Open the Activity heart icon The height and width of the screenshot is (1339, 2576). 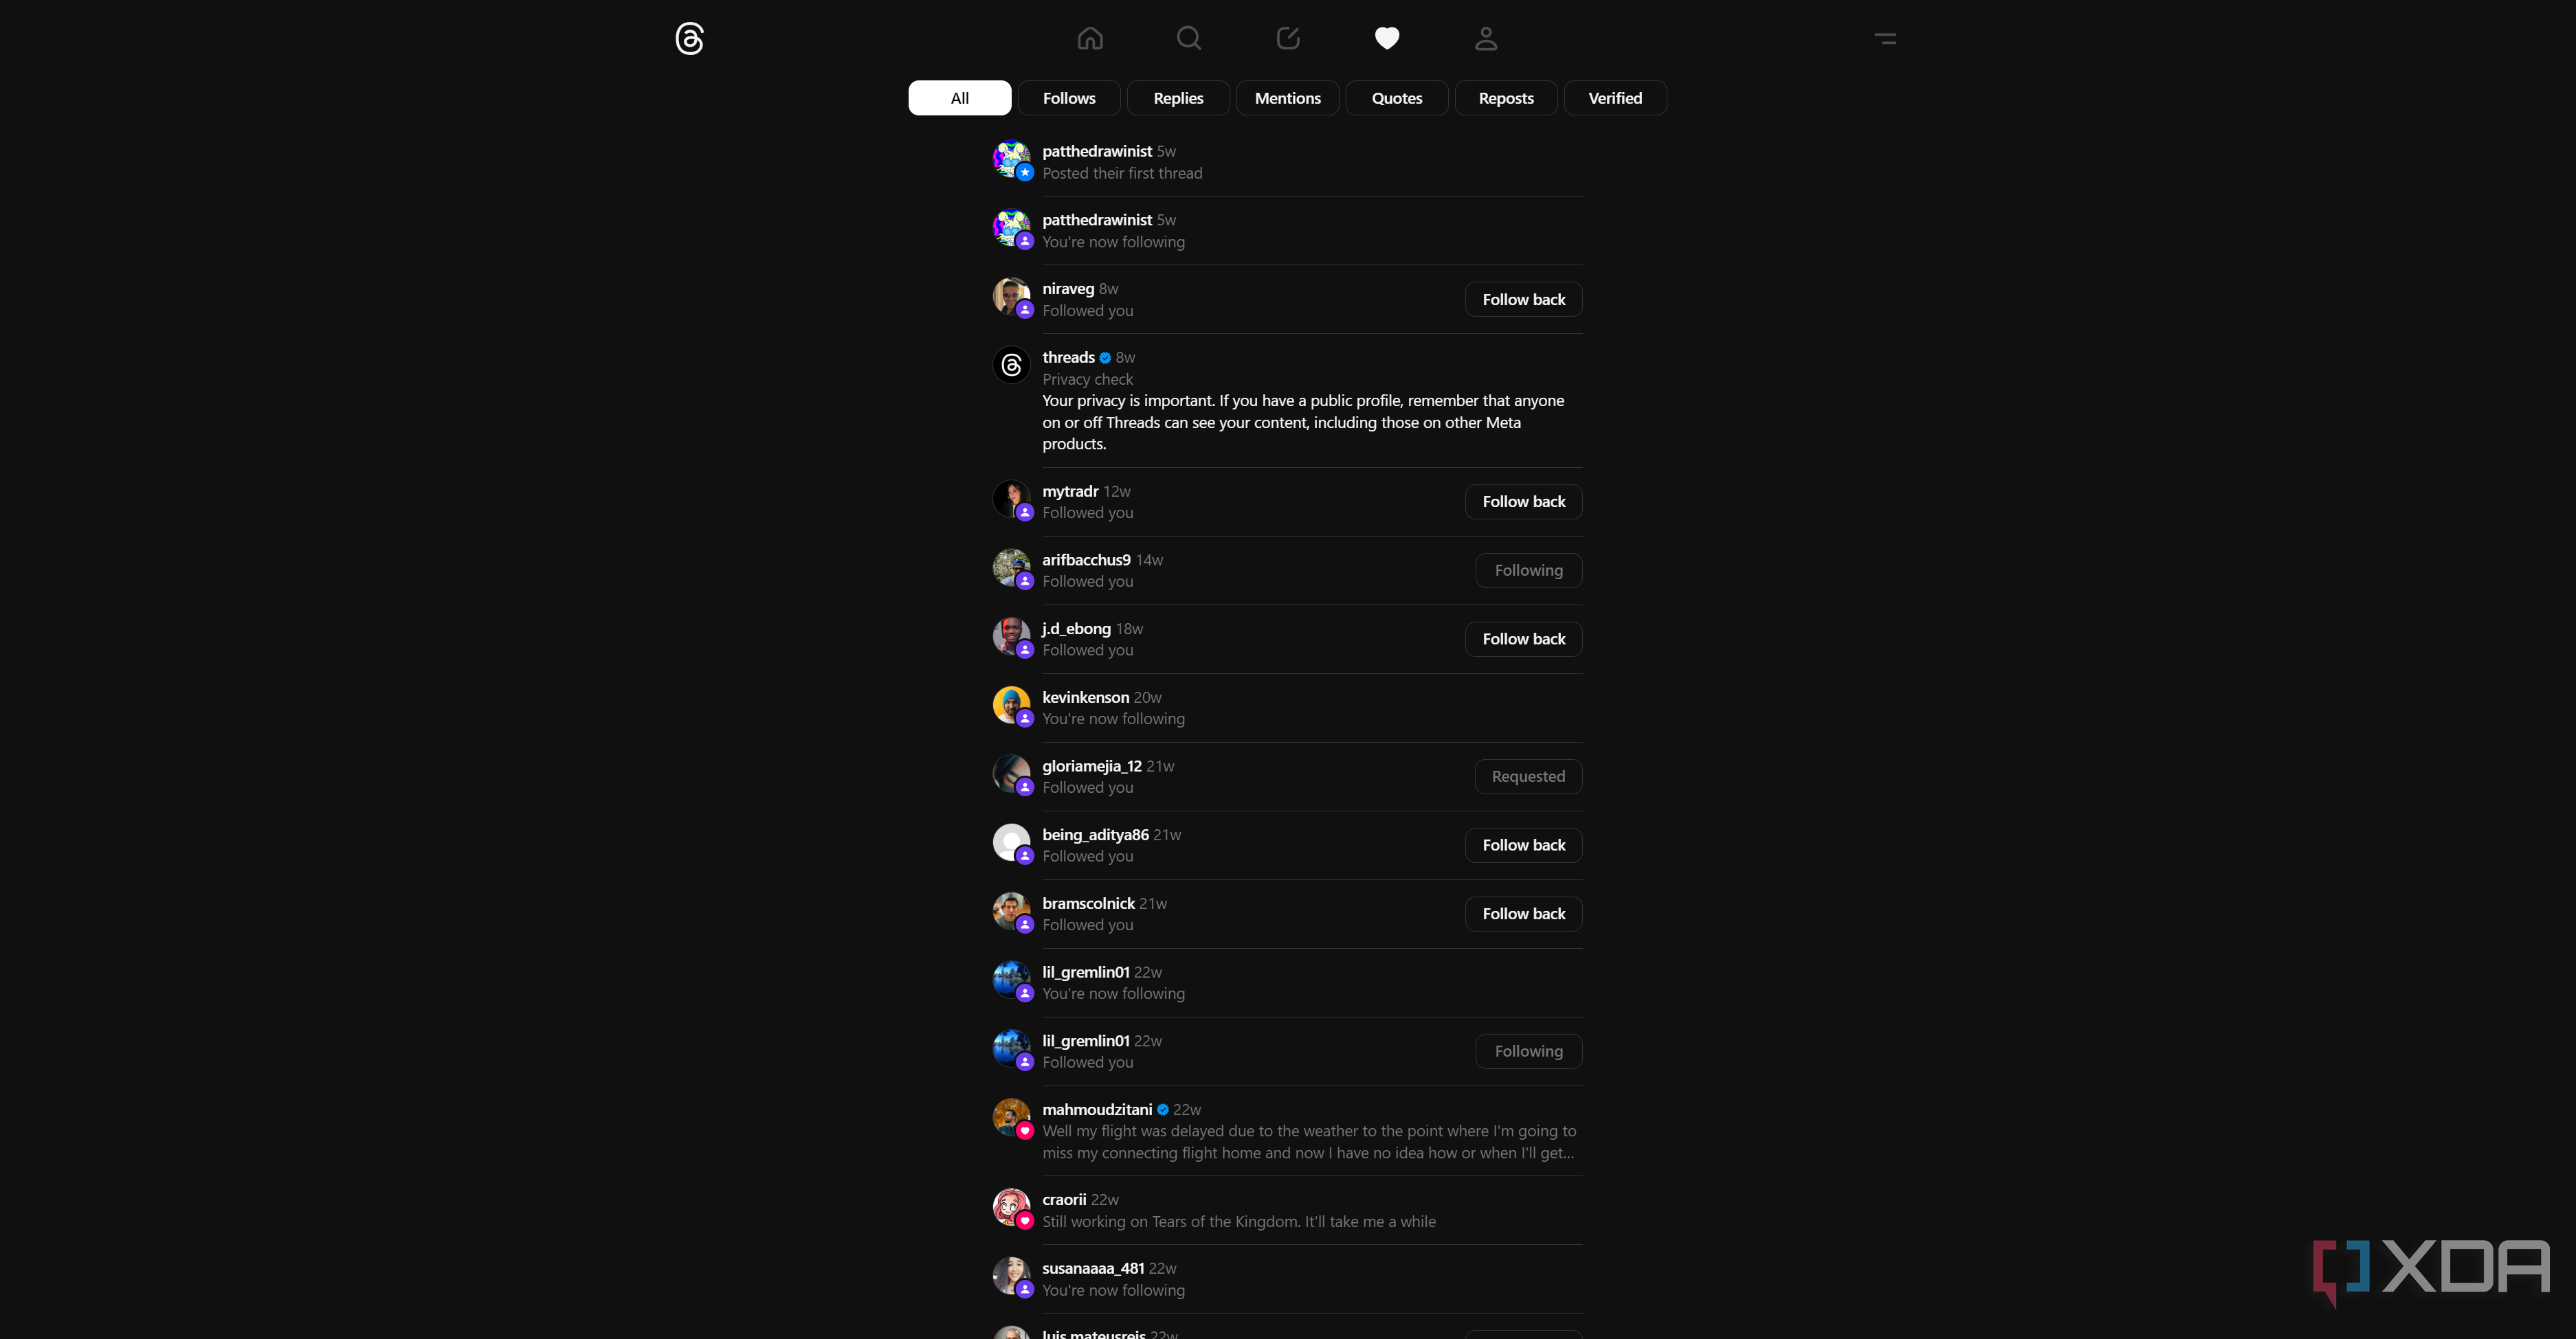pyautogui.click(x=1387, y=38)
